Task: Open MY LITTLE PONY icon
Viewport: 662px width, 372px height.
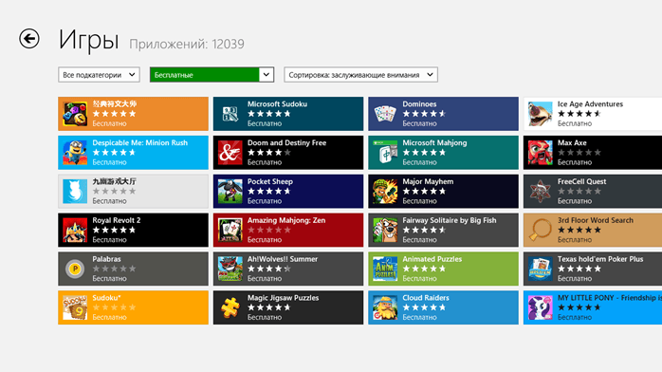Action: [x=540, y=307]
